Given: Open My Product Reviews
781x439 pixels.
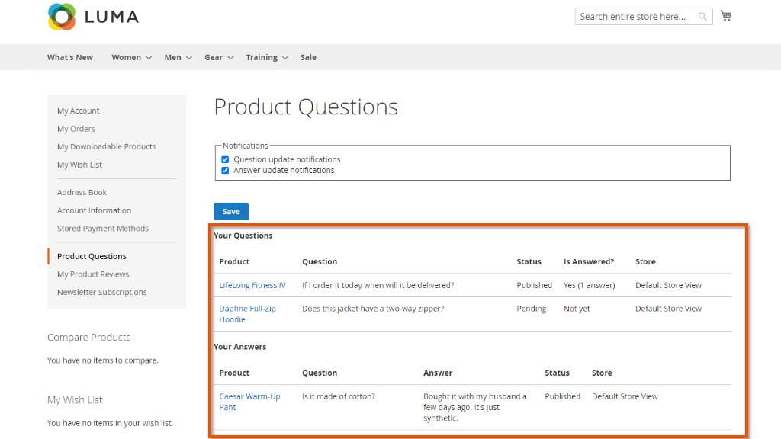Looking at the screenshot, I should click(93, 274).
